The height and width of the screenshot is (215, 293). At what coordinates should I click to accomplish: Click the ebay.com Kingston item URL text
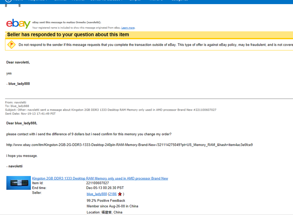pos(130,145)
